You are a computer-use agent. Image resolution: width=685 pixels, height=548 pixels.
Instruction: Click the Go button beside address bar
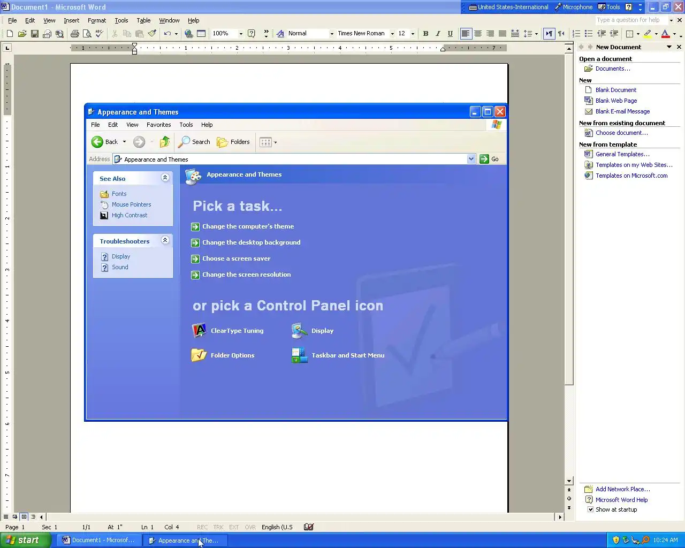(x=489, y=159)
